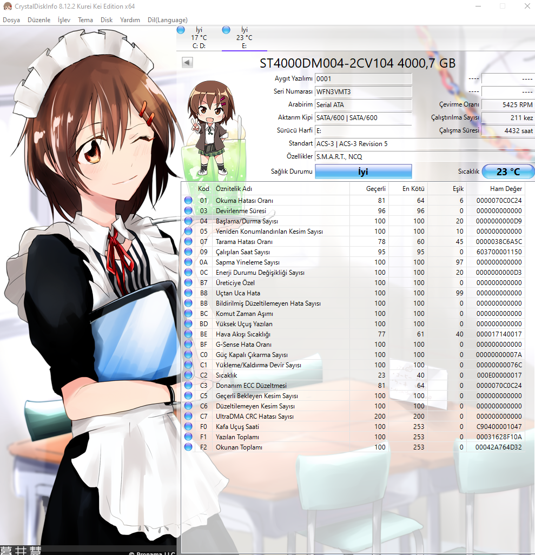Click status icon for Donanım ECC Düzeltmesi
535x555 pixels.
(188, 385)
